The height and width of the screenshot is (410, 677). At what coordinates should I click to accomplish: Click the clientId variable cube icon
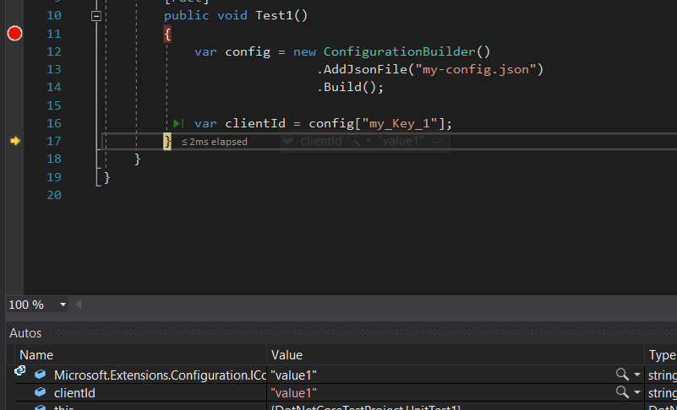(x=40, y=392)
